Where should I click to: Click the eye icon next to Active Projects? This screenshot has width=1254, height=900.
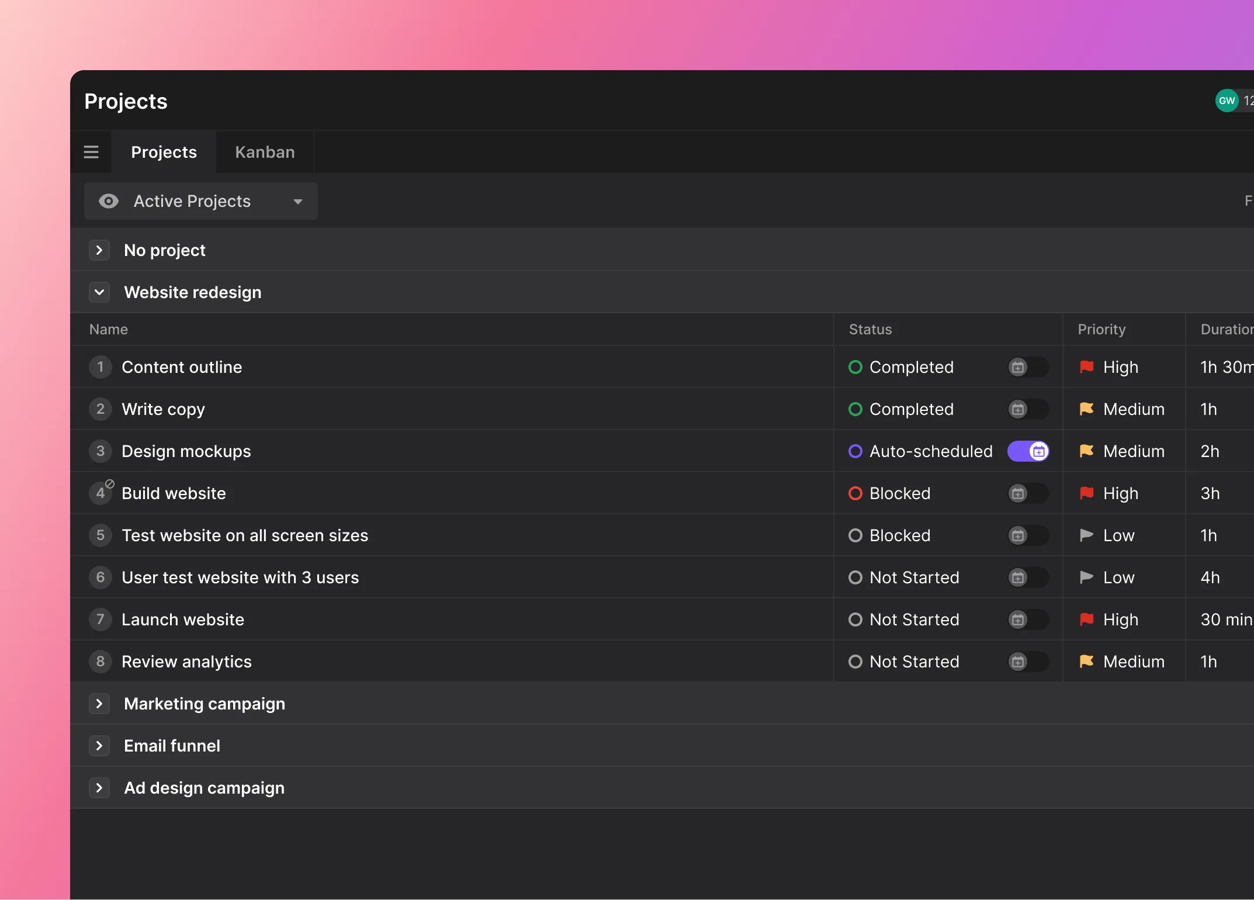pos(109,201)
